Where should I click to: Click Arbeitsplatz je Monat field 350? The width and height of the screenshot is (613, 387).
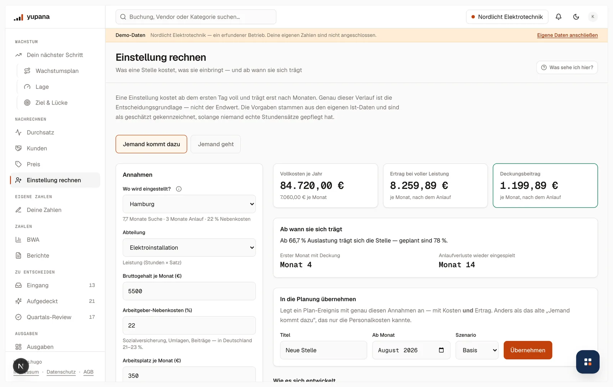point(189,374)
